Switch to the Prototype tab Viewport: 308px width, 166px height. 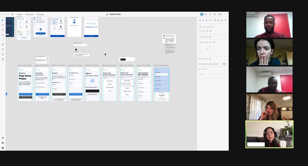[29, 15]
